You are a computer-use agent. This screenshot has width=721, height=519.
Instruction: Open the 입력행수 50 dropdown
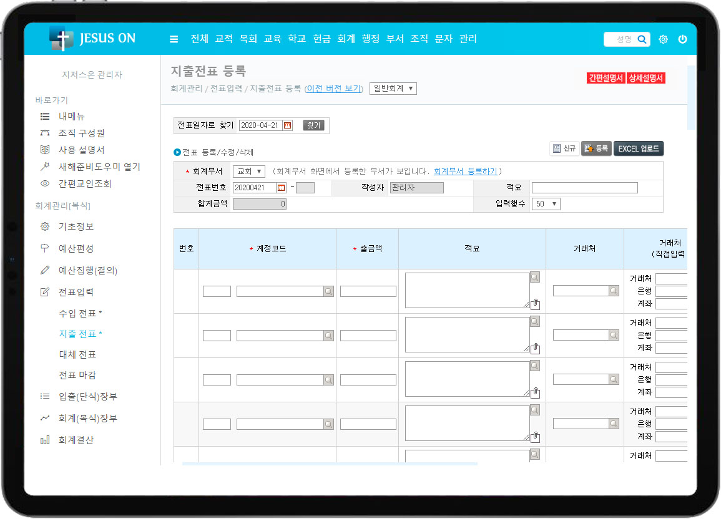click(x=546, y=204)
